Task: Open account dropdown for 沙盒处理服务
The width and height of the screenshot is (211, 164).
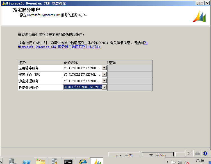Action: [x=105, y=81]
